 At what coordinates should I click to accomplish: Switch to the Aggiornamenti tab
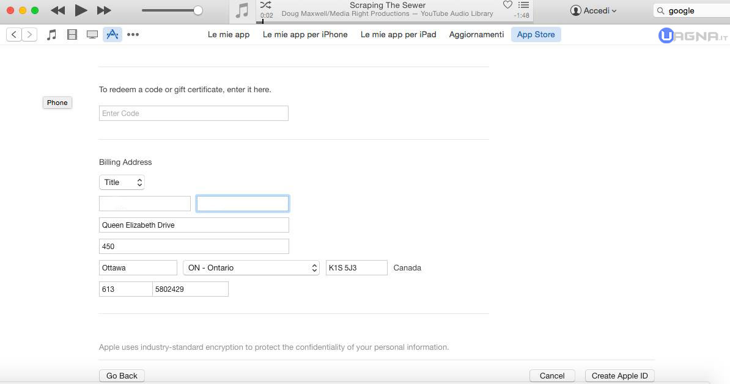click(476, 35)
